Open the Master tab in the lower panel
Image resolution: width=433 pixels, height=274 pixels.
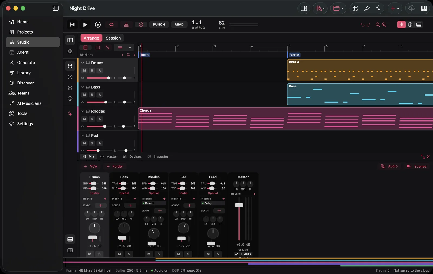pyautogui.click(x=109, y=157)
